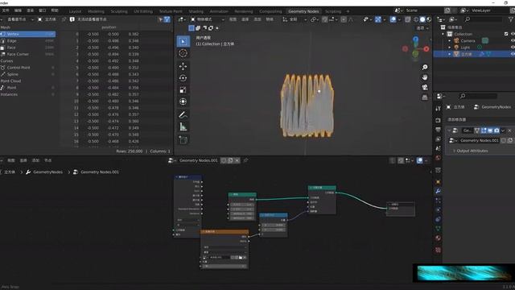The image size is (515, 290).
Task: Click the viewport zoom magnifier icon
Action: point(425,67)
